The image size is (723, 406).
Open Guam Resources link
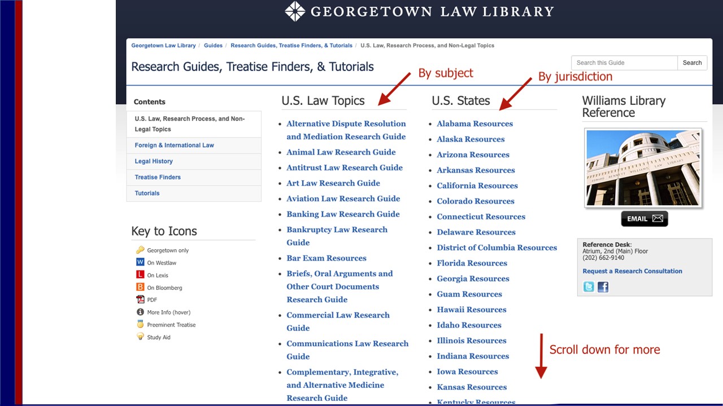click(469, 294)
